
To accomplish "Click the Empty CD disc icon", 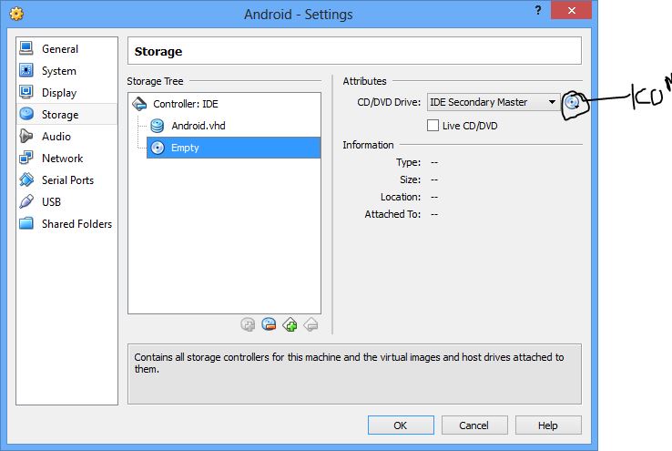I will (x=158, y=148).
